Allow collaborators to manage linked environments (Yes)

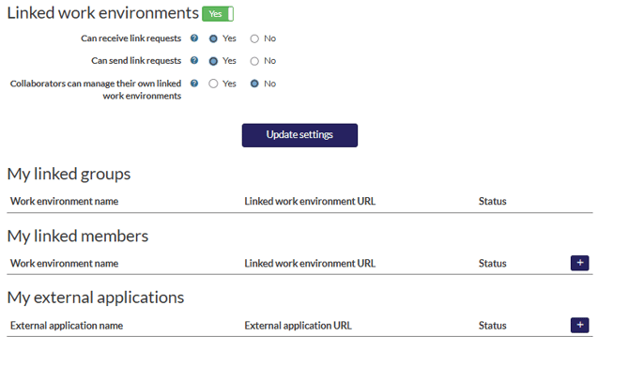point(214,84)
